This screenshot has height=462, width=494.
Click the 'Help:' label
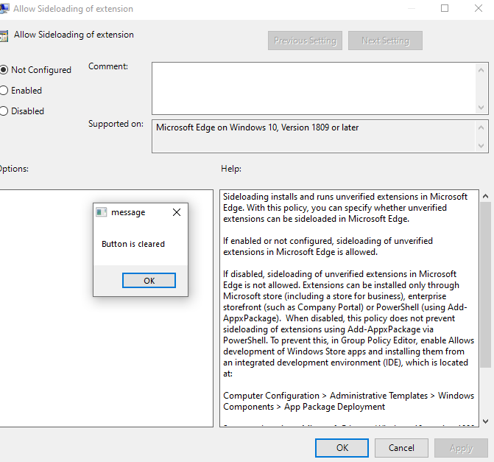(231, 169)
